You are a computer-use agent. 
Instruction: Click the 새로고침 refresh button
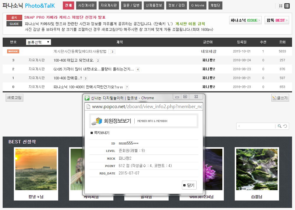(14, 98)
